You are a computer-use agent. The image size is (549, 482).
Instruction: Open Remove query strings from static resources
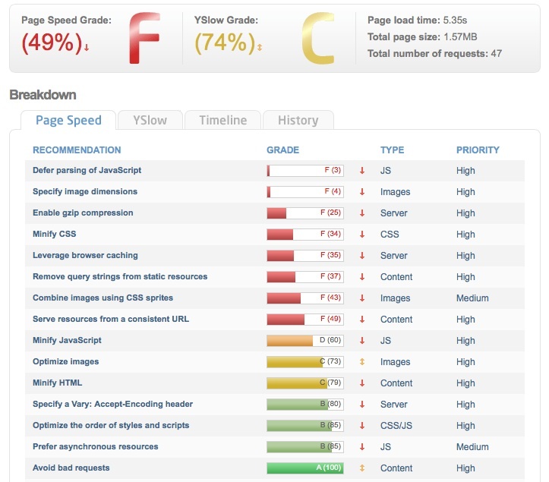tap(119, 277)
